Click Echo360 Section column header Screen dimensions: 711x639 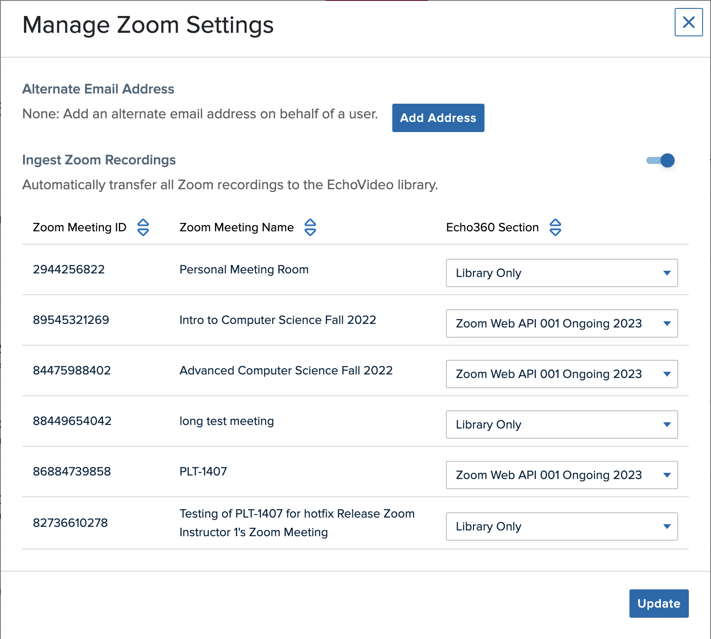pos(492,227)
